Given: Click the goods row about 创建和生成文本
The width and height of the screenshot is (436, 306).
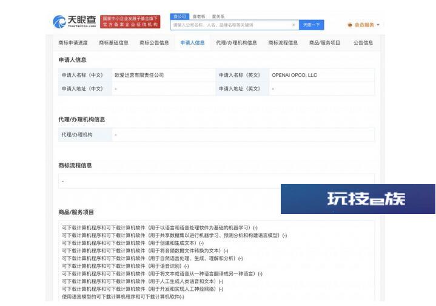Looking at the screenshot, I should point(133,243).
